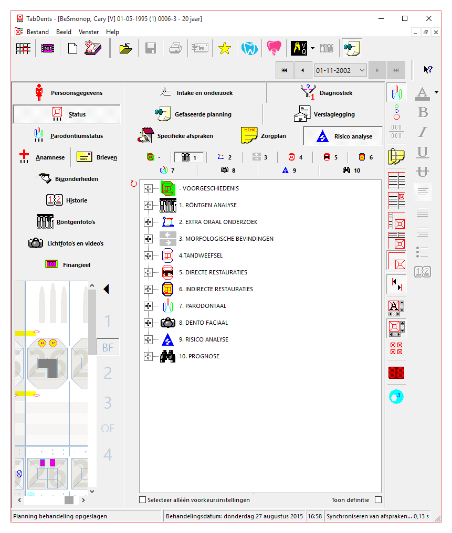452x533 pixels.
Task: Open Parodontiumstatus section
Action: pyautogui.click(x=69, y=136)
